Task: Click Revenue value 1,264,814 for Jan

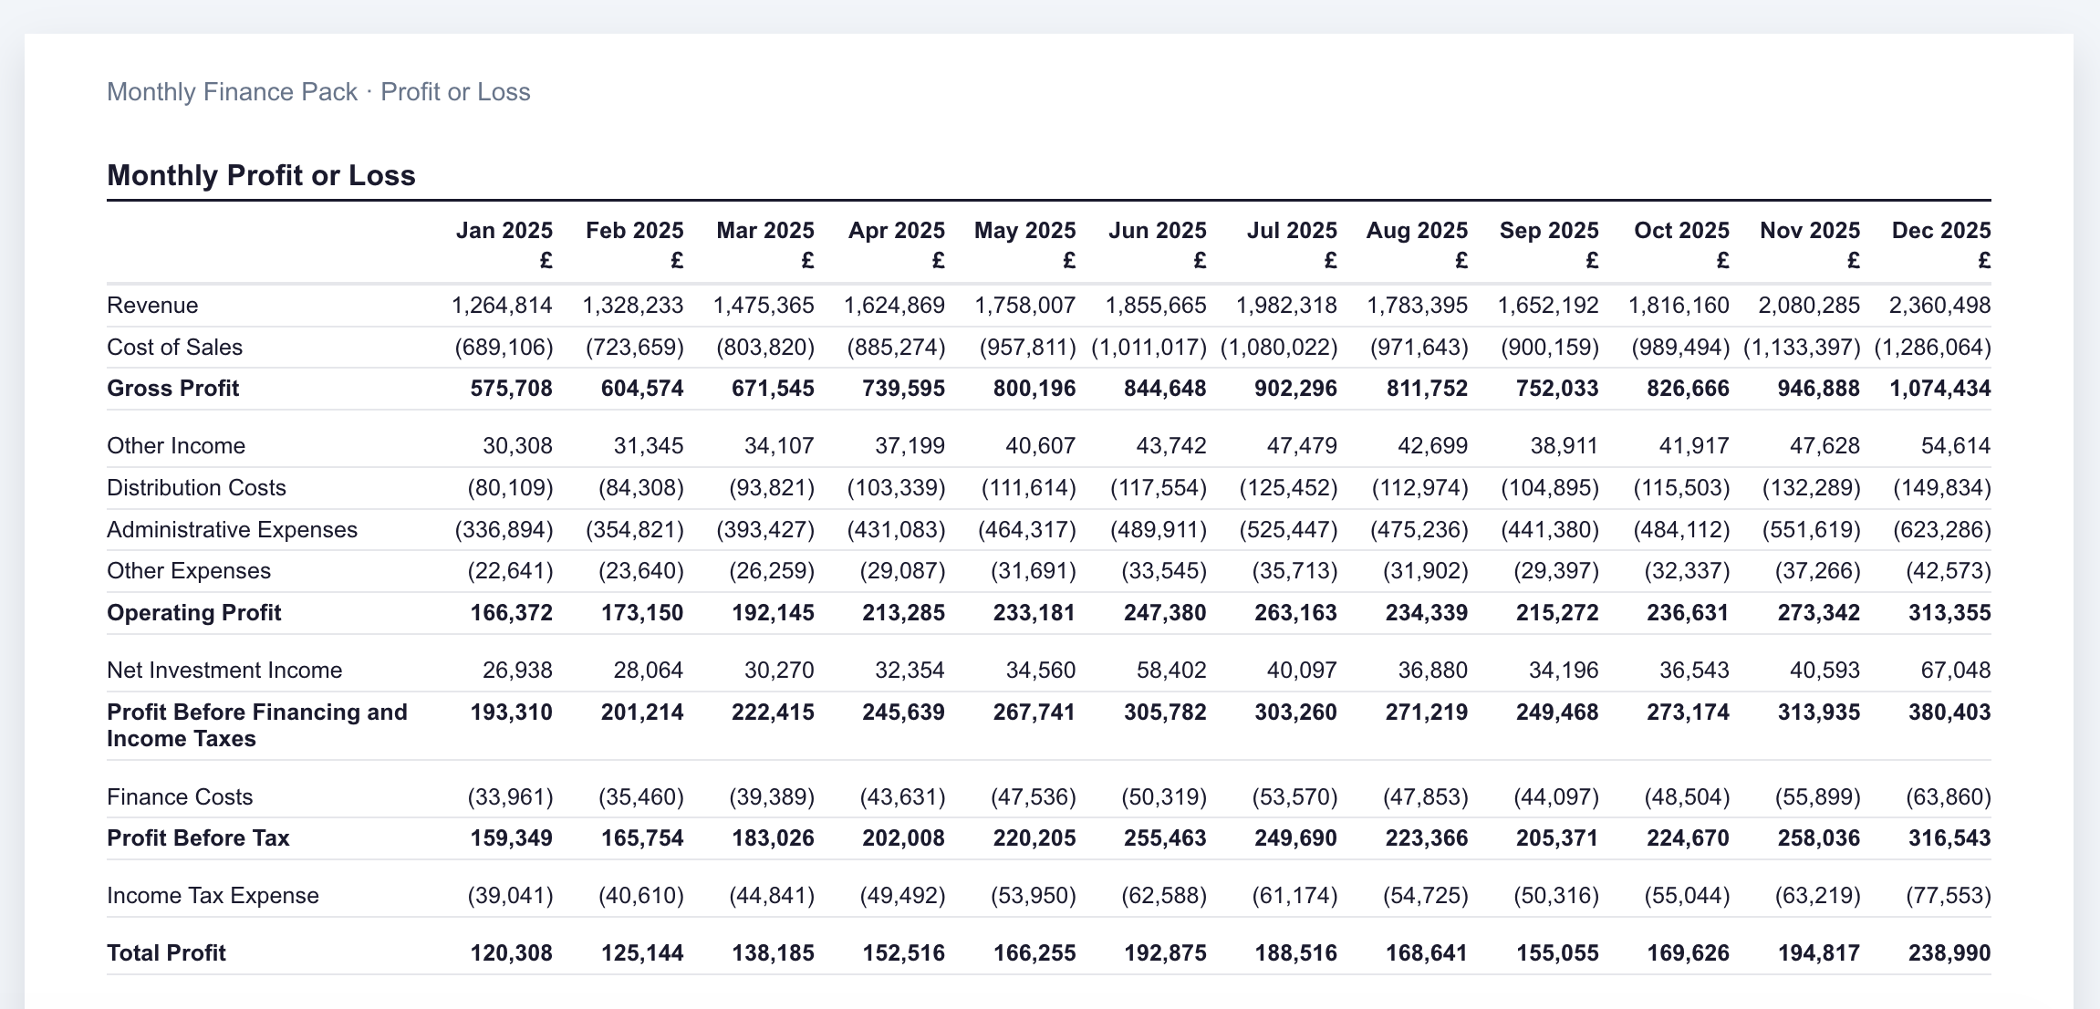Action: [502, 305]
